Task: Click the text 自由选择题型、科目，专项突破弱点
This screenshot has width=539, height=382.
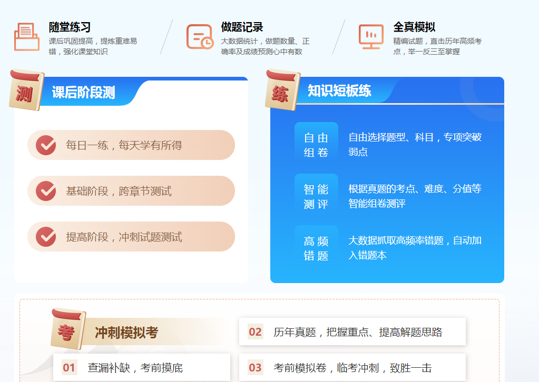Action: pos(415,145)
